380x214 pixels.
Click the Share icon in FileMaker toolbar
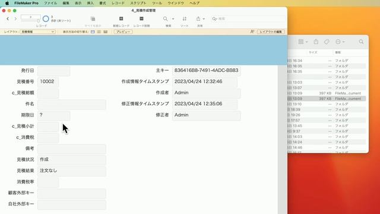click(198, 18)
